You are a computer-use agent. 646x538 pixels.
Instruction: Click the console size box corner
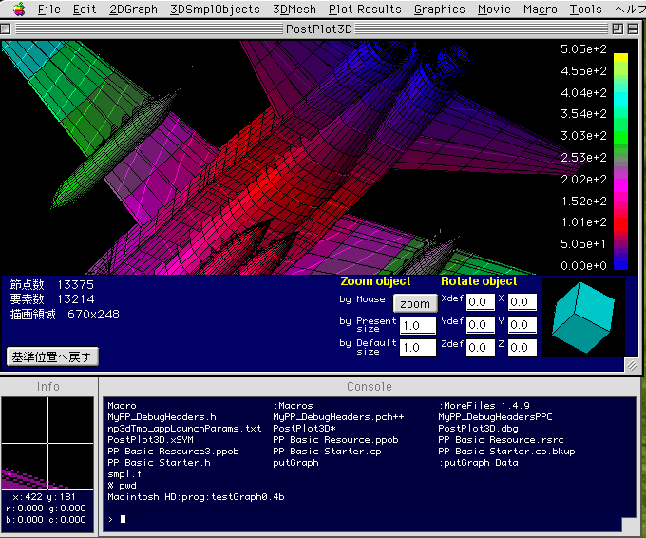point(629,525)
